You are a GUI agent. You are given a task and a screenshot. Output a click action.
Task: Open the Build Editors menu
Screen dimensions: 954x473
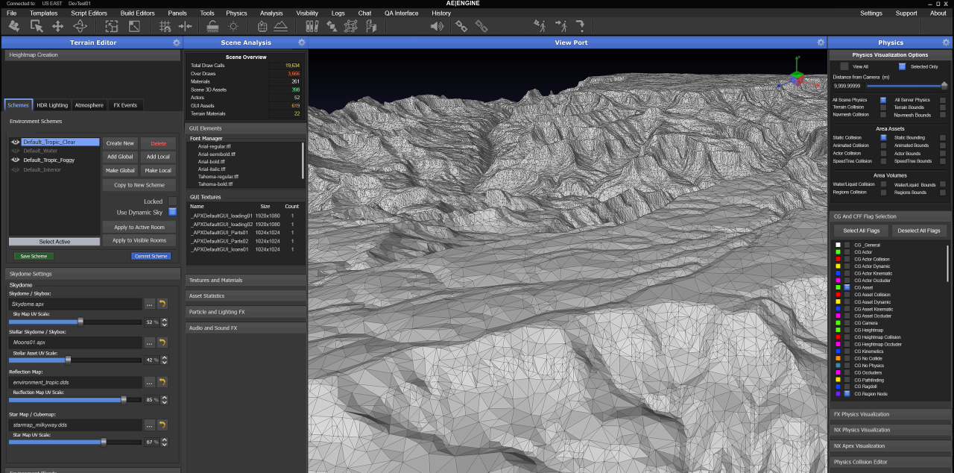pyautogui.click(x=137, y=13)
